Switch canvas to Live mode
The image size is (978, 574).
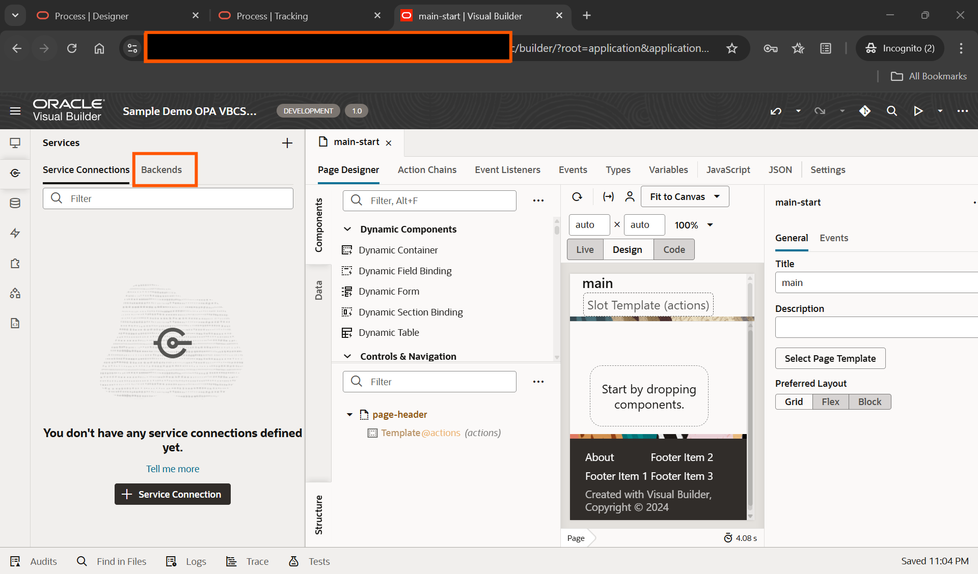[x=585, y=250]
